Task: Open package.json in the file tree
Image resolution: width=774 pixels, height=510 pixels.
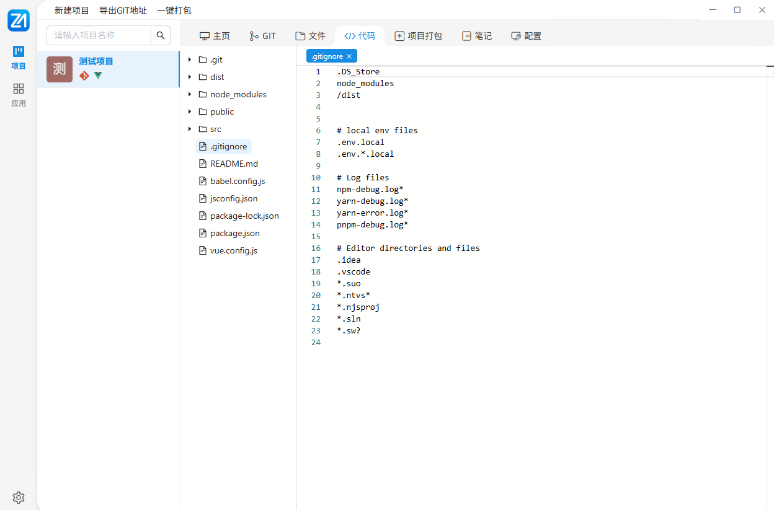Action: click(234, 234)
